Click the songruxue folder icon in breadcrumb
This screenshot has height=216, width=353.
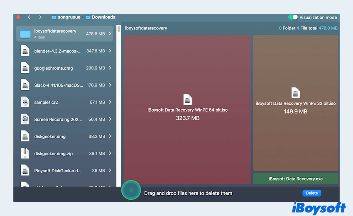coord(54,17)
